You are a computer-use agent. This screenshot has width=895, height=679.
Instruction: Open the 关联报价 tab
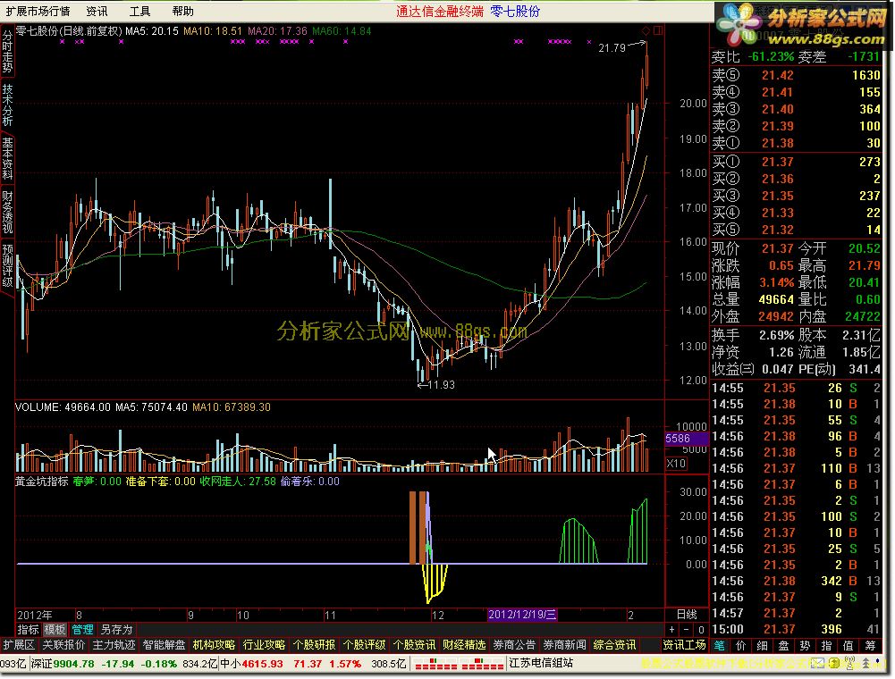point(63,645)
